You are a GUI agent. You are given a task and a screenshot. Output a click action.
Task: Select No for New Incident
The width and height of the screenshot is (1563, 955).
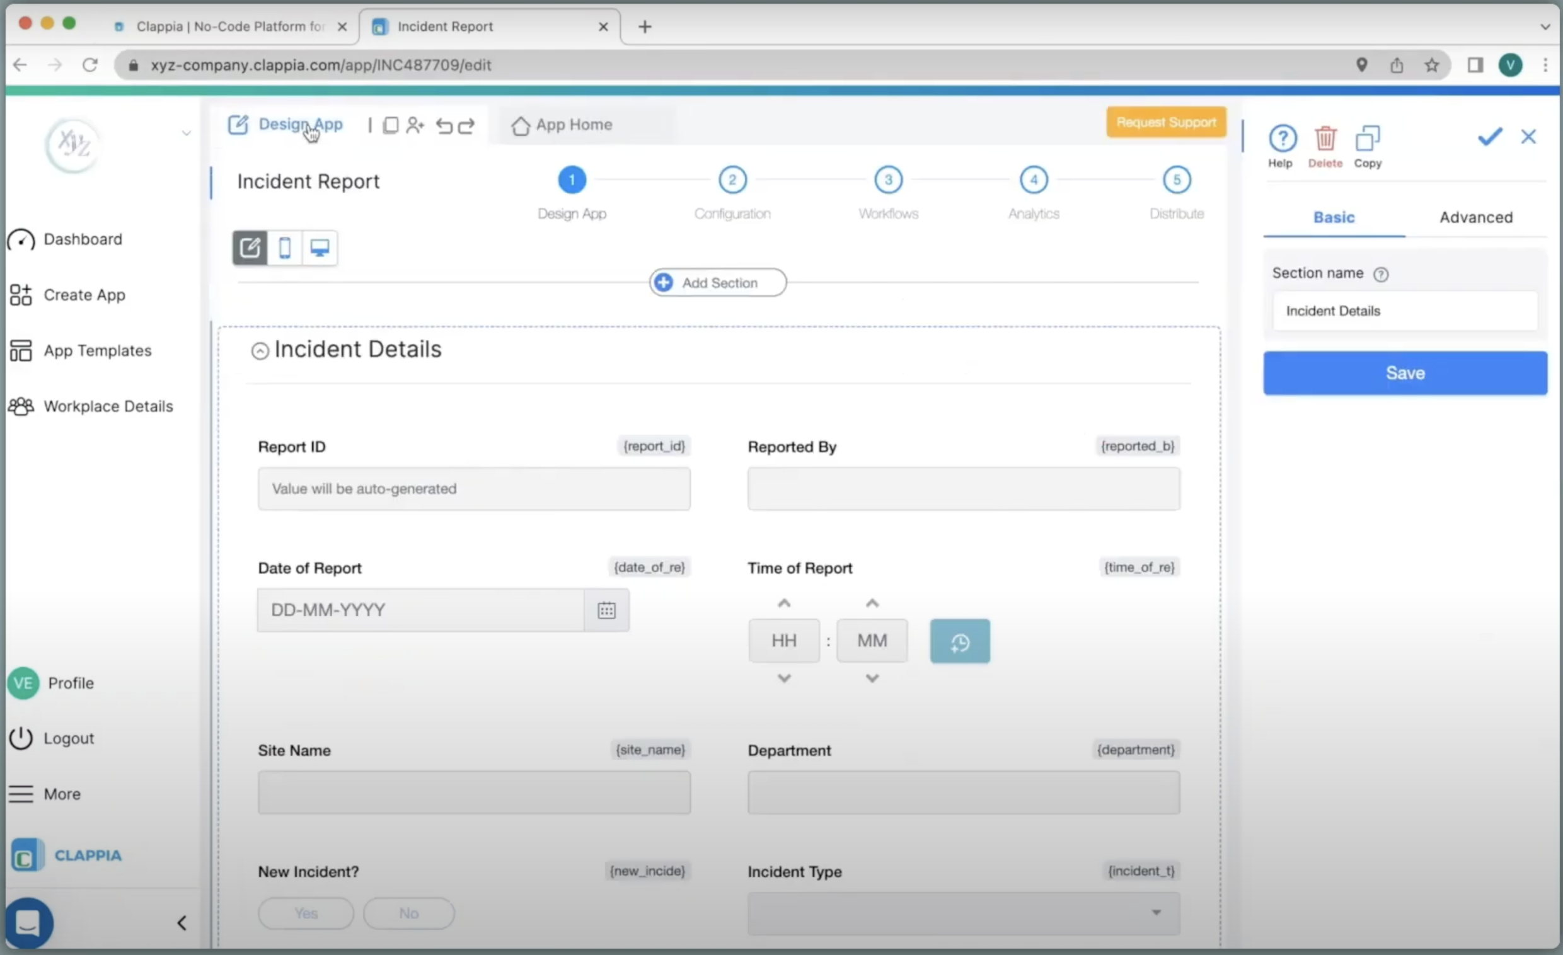coord(408,913)
